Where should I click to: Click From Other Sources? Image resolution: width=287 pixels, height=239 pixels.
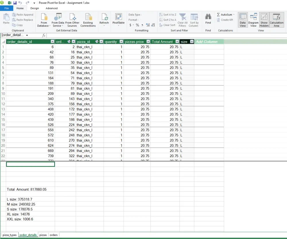pyautogui.click(x=72, y=20)
